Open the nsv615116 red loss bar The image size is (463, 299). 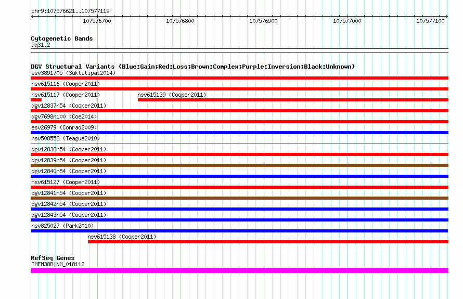[239, 89]
